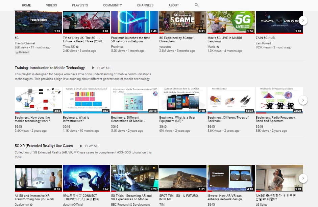Click play icon beside Training: Introduction to Mobile Technology
318x207 pixels.
click(x=93, y=68)
